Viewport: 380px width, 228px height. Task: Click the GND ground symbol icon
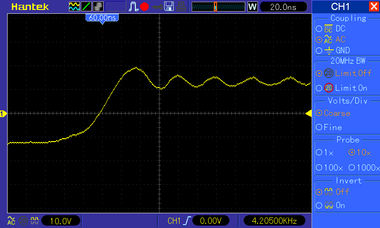click(x=329, y=50)
